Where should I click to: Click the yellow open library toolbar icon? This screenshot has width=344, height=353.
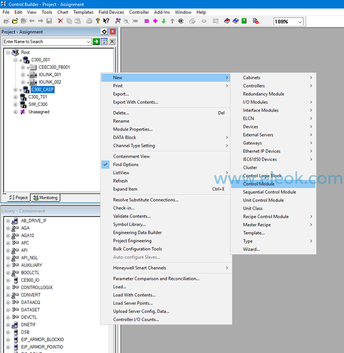(15, 21)
